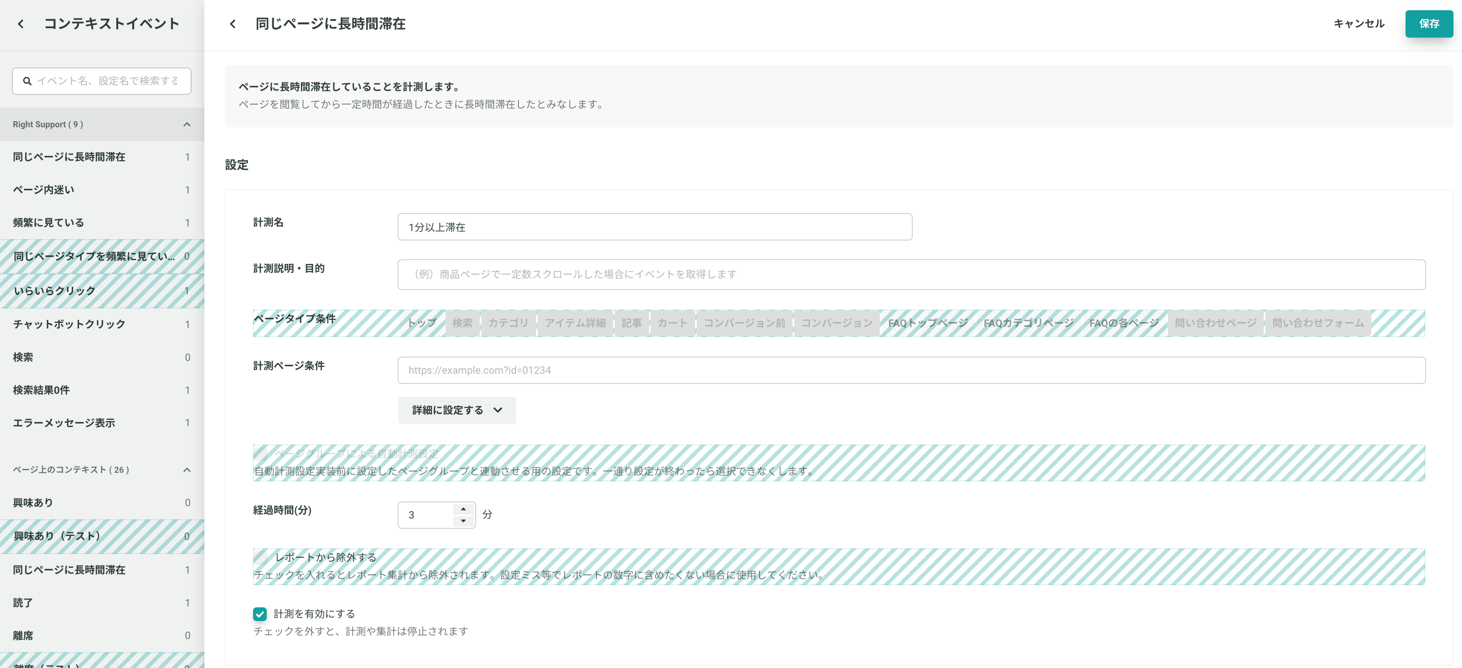Select トップ page type chip
Image resolution: width=1462 pixels, height=668 pixels.
pyautogui.click(x=422, y=322)
